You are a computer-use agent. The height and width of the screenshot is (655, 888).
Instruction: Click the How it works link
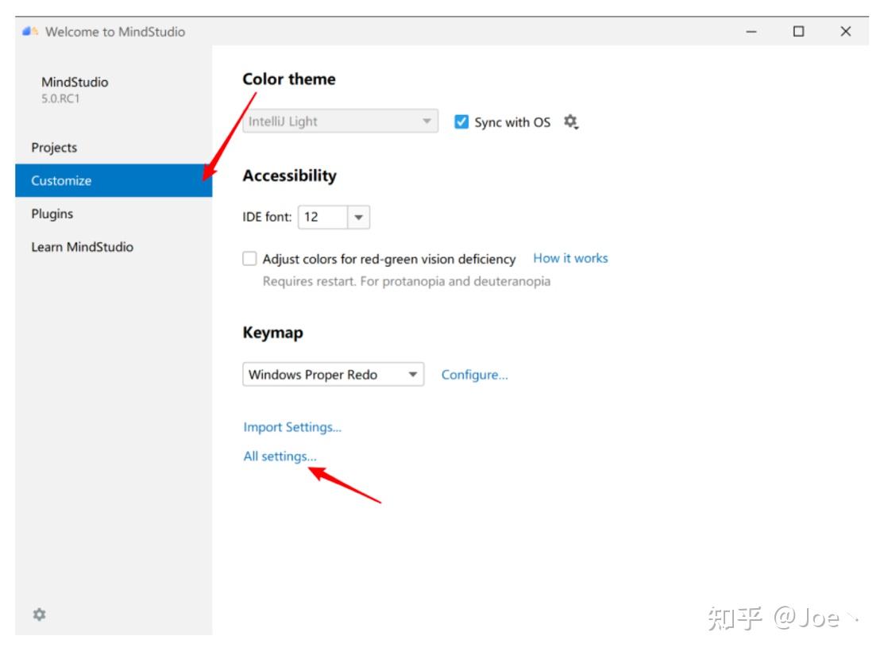[570, 258]
